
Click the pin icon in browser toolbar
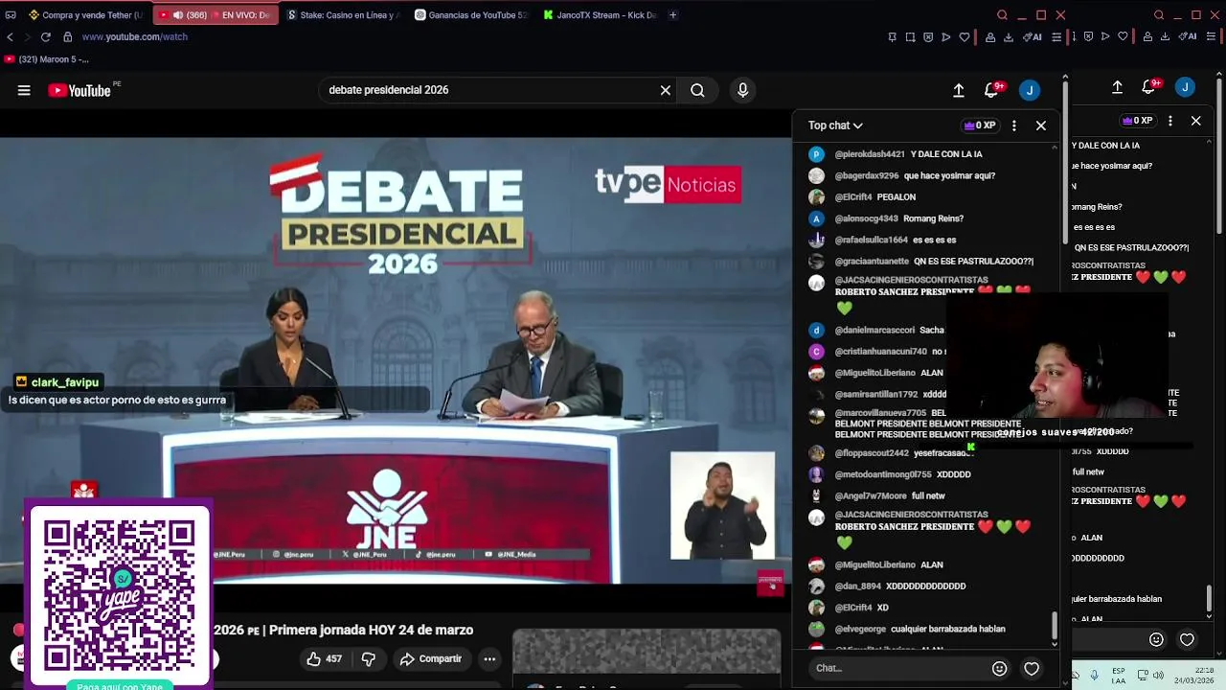click(892, 36)
